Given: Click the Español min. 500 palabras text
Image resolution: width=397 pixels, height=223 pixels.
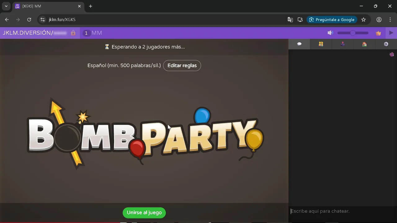Looking at the screenshot, I should pyautogui.click(x=124, y=65).
